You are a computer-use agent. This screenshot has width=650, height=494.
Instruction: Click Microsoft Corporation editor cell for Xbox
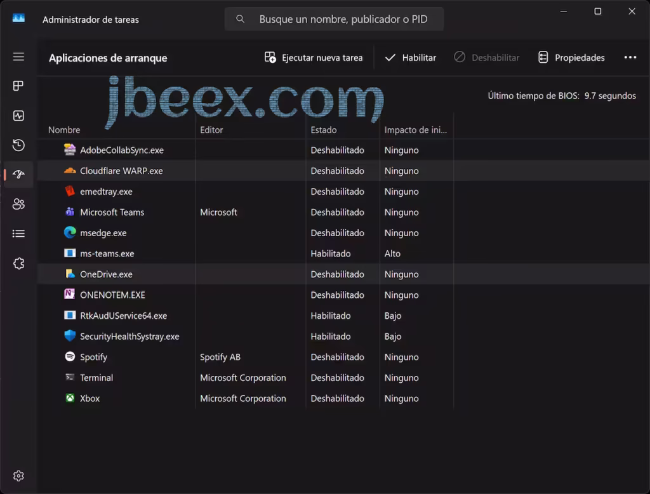tap(243, 399)
